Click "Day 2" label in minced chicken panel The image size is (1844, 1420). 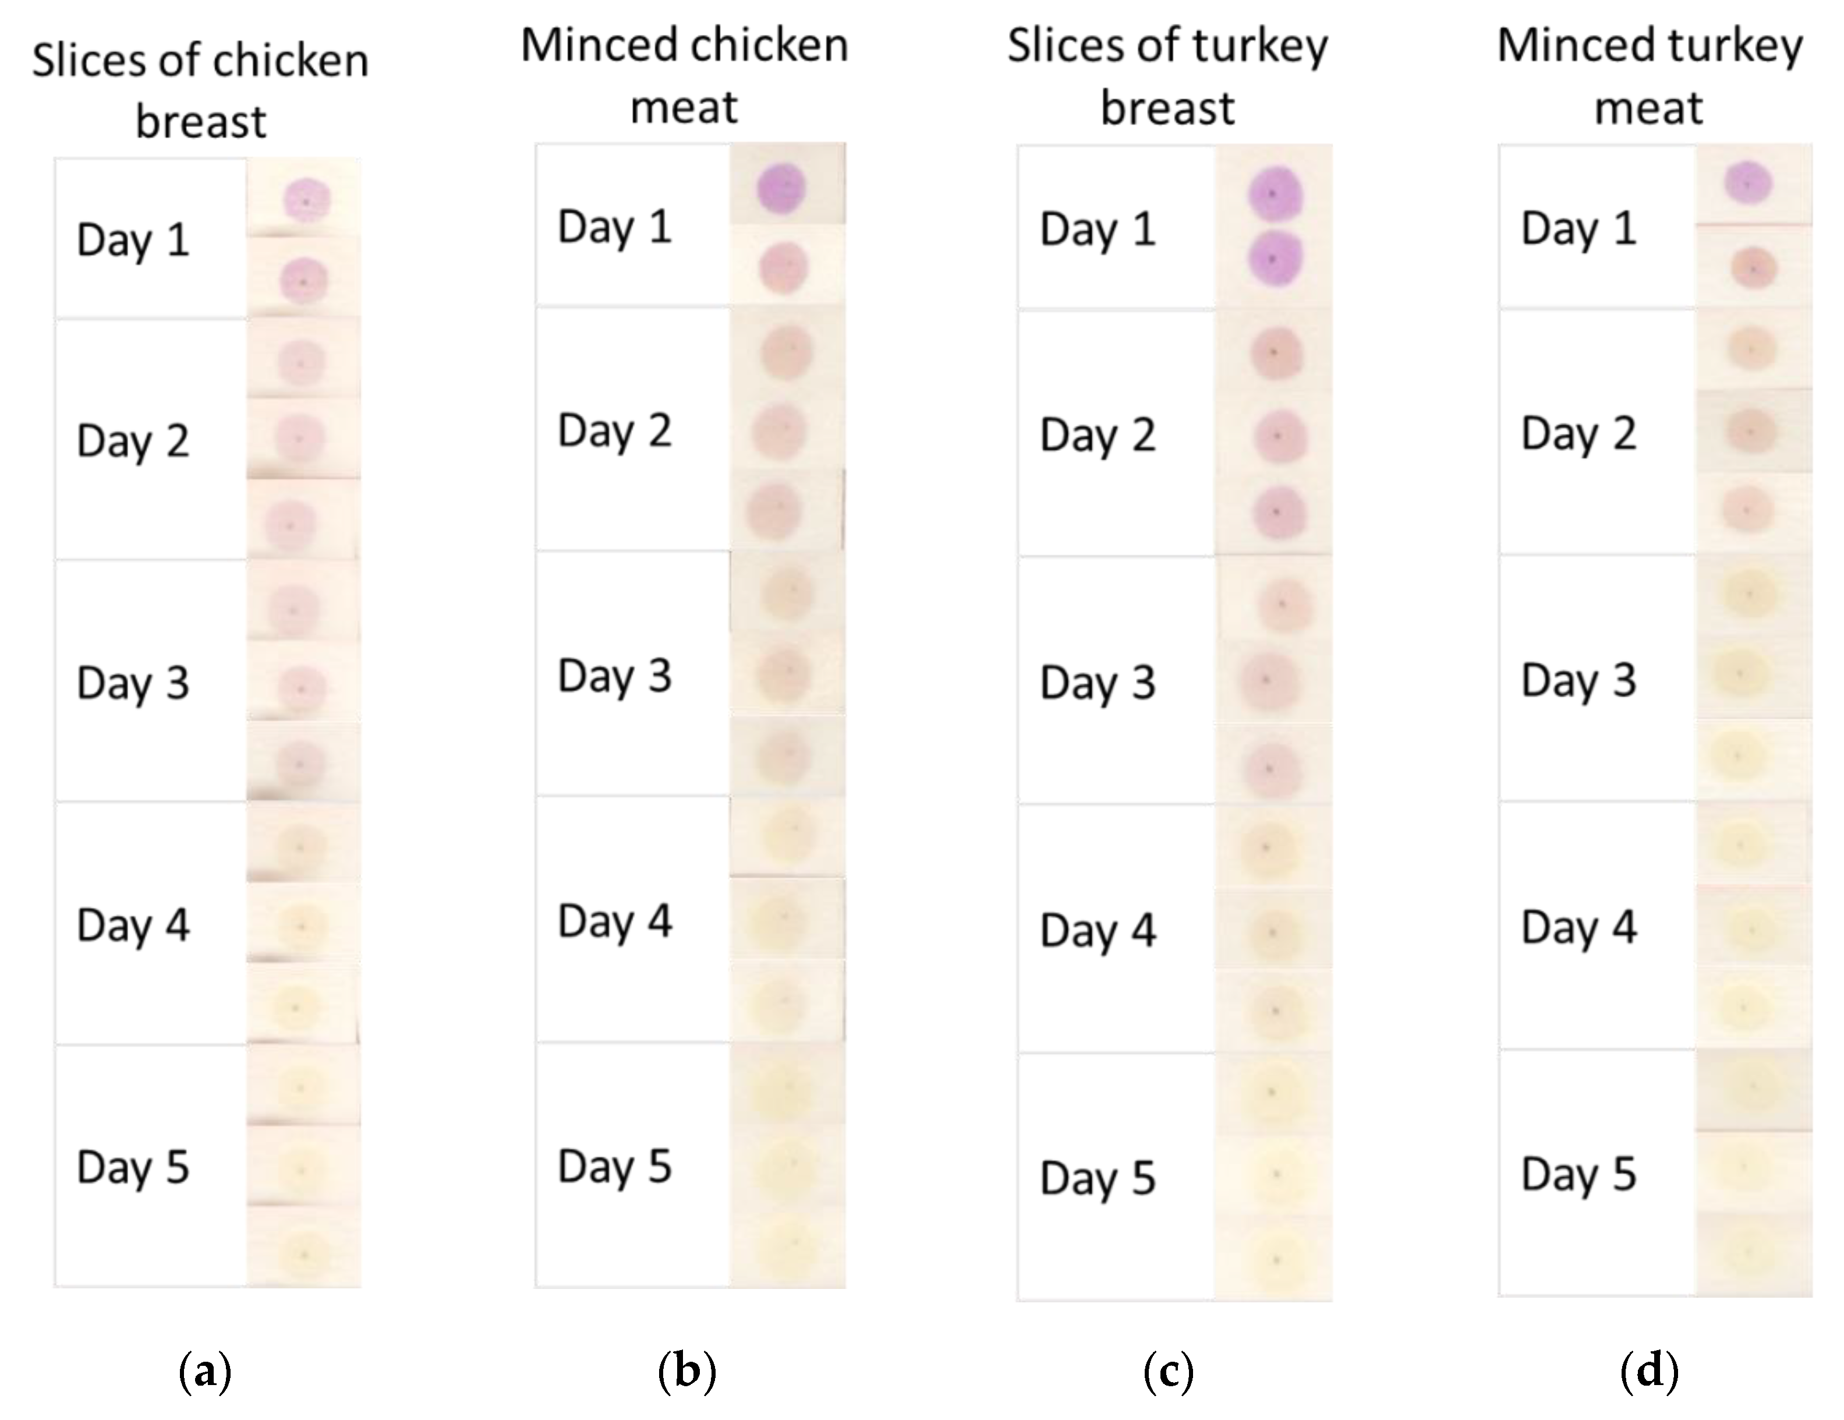pyautogui.click(x=615, y=431)
